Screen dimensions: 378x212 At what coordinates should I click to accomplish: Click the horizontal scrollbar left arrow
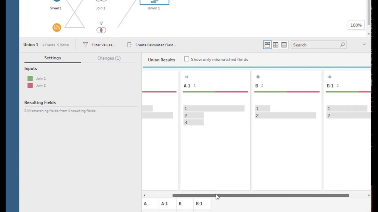[144, 195]
